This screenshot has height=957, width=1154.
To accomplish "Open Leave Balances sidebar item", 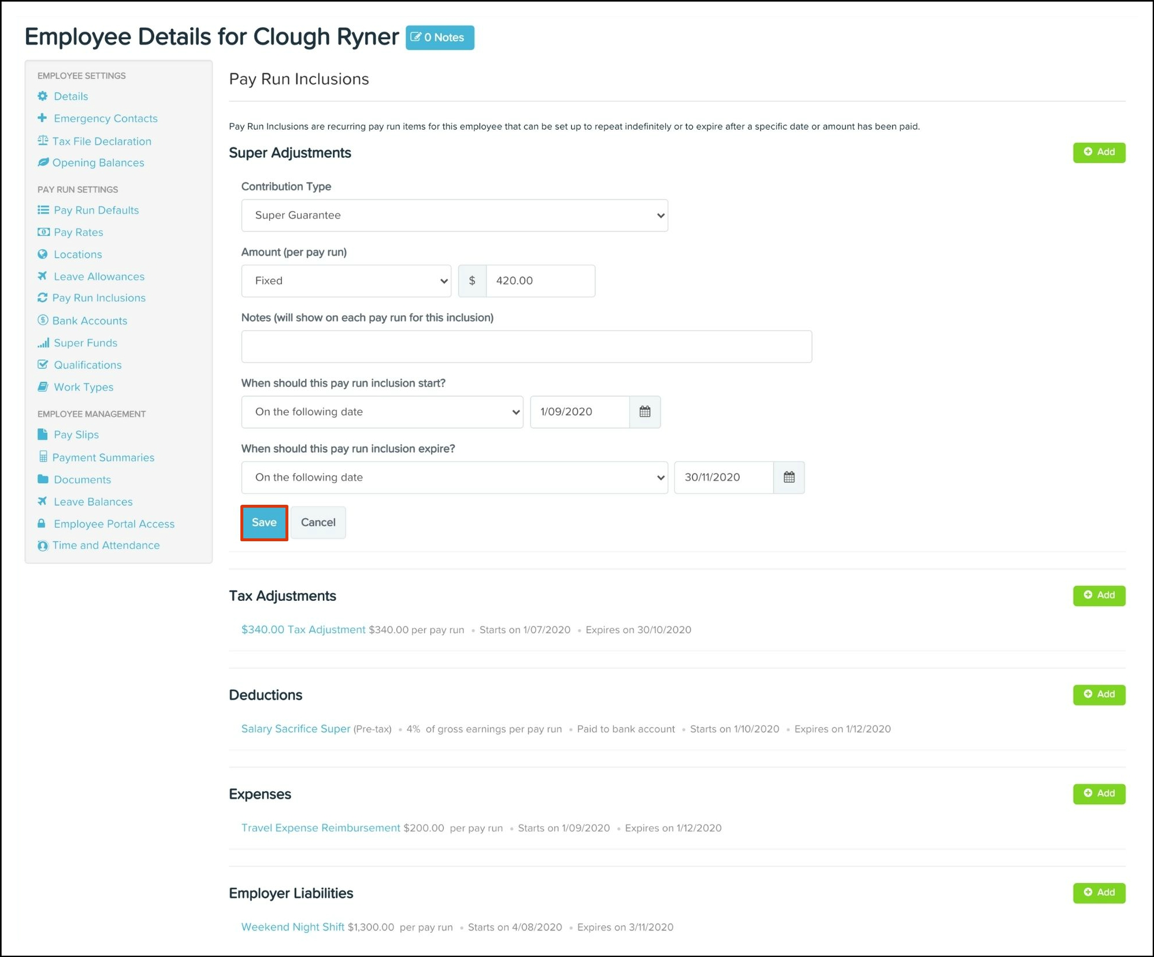I will click(93, 501).
